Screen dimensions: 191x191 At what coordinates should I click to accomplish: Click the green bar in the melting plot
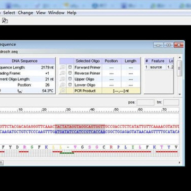click(x=67, y=153)
